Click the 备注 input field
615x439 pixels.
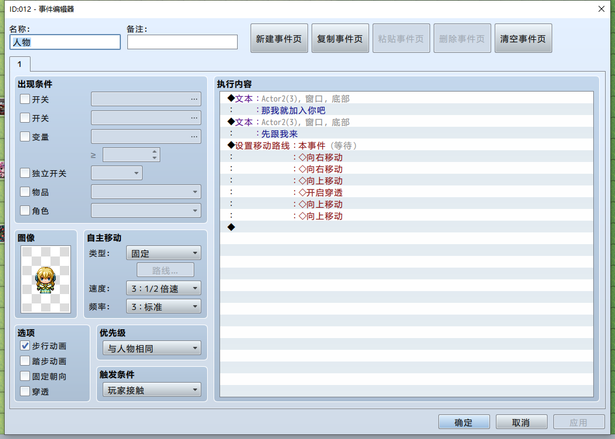(x=183, y=42)
